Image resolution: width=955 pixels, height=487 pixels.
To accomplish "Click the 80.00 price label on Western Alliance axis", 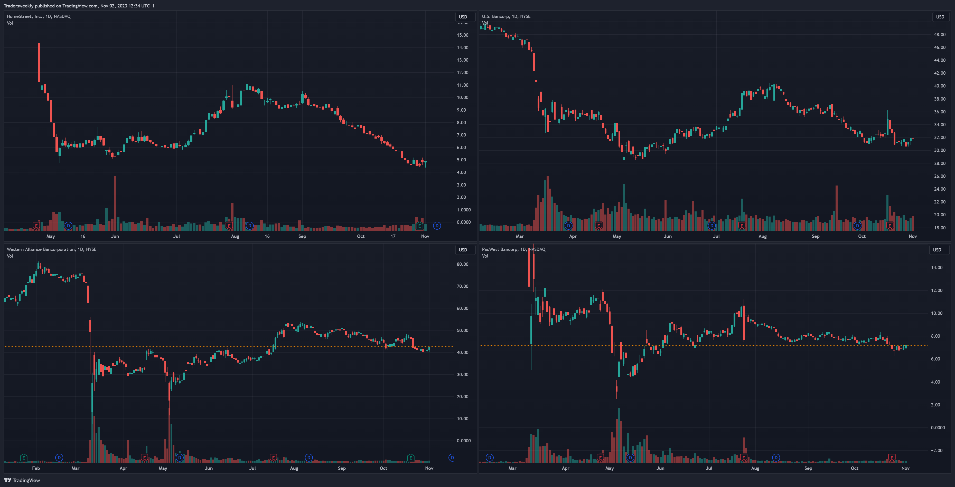I will [462, 264].
